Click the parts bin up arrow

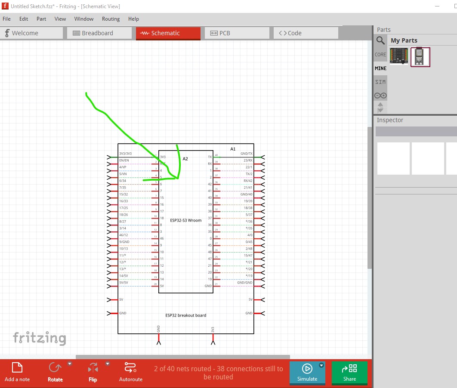click(x=380, y=105)
